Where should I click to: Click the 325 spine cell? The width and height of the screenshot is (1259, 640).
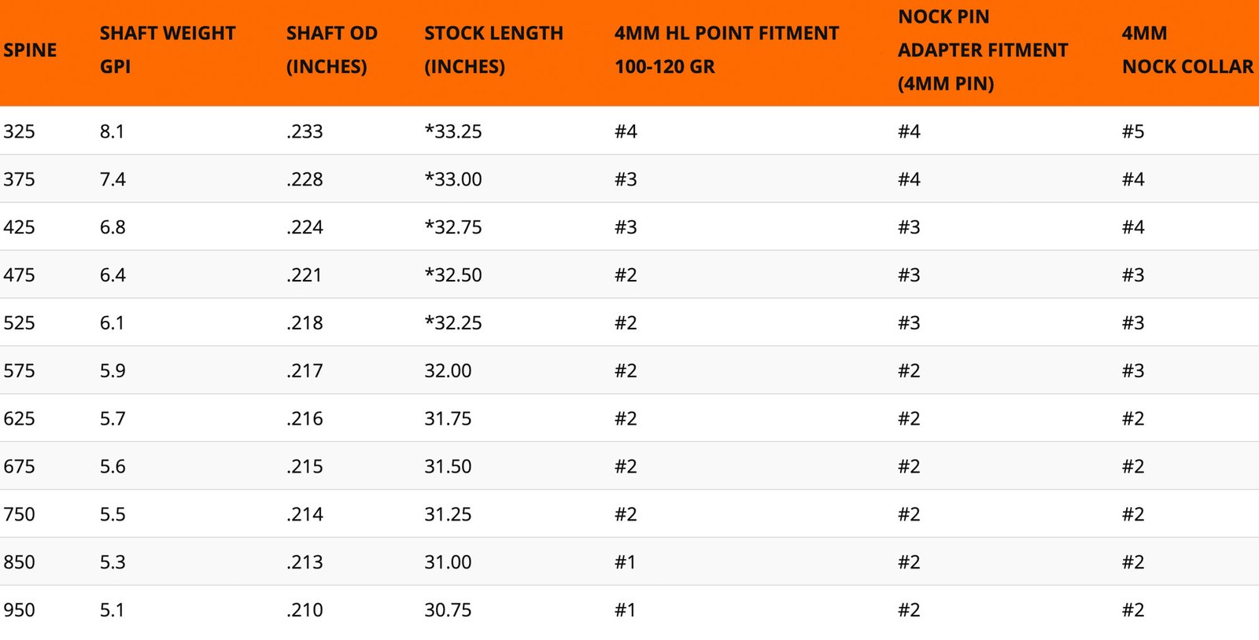tap(20, 131)
